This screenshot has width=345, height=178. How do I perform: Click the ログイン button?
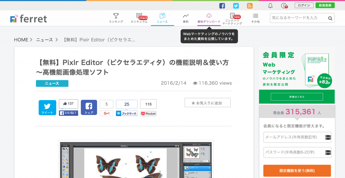pos(304,5)
